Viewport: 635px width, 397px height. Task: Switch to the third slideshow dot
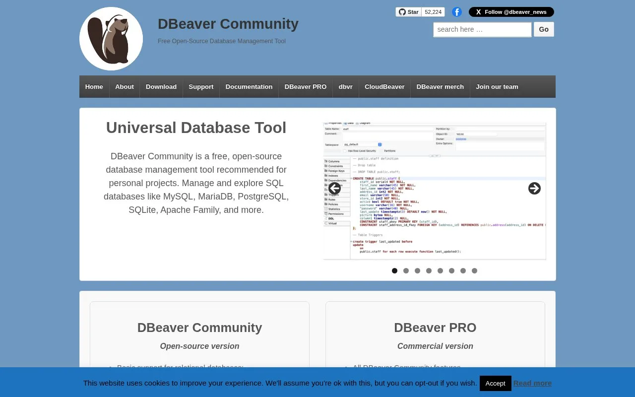coord(417,271)
